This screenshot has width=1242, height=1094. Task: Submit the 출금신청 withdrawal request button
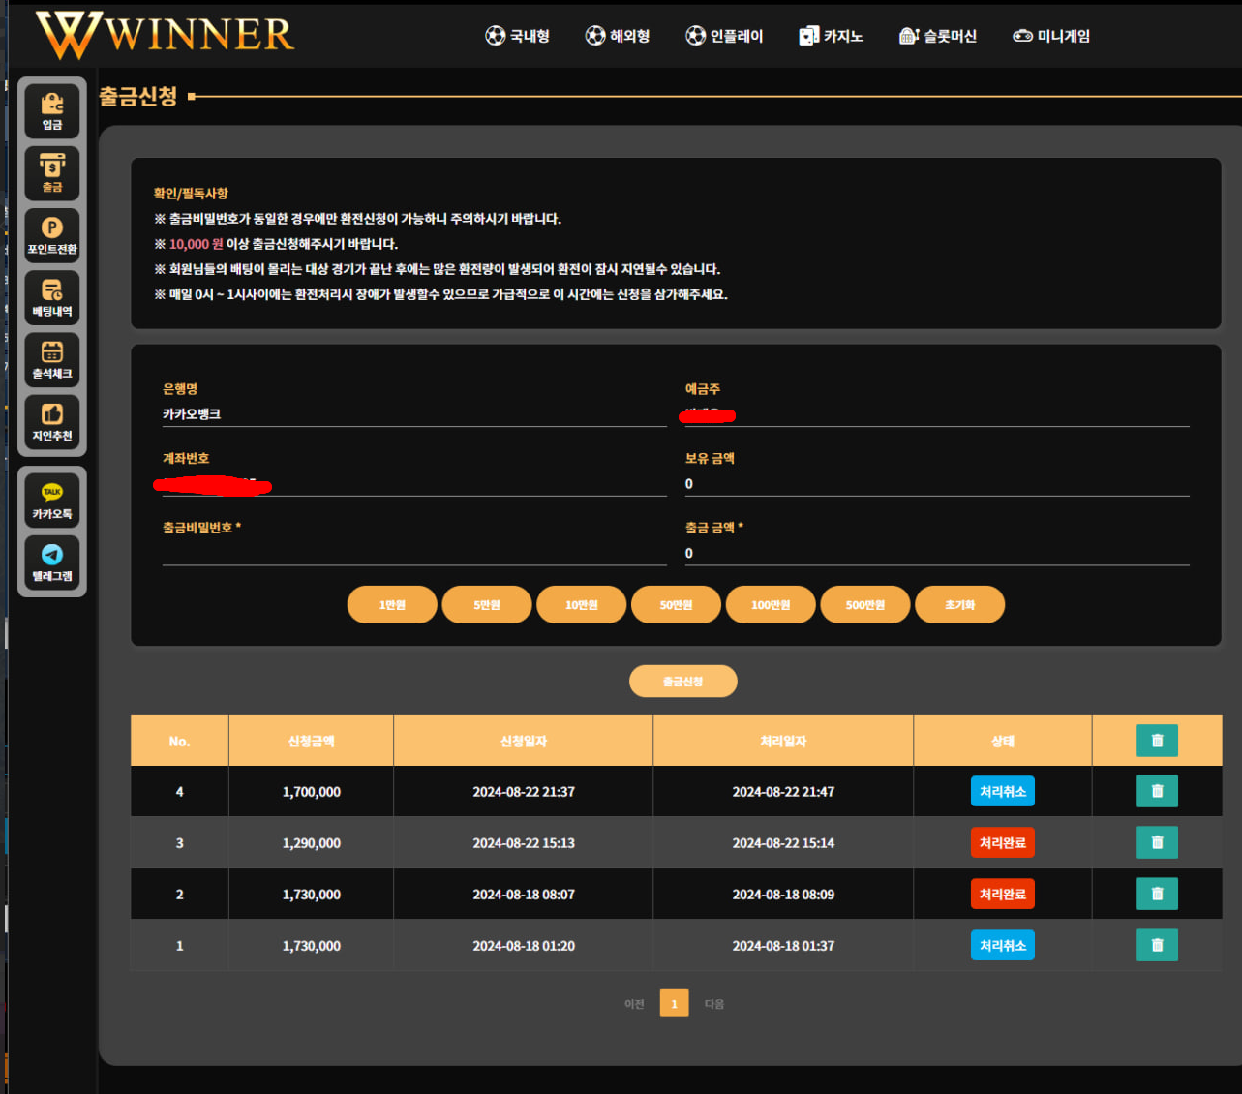683,681
